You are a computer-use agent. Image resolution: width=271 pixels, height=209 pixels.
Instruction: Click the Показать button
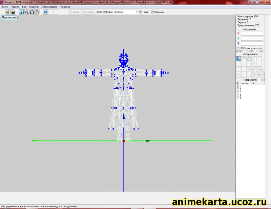[88, 12]
